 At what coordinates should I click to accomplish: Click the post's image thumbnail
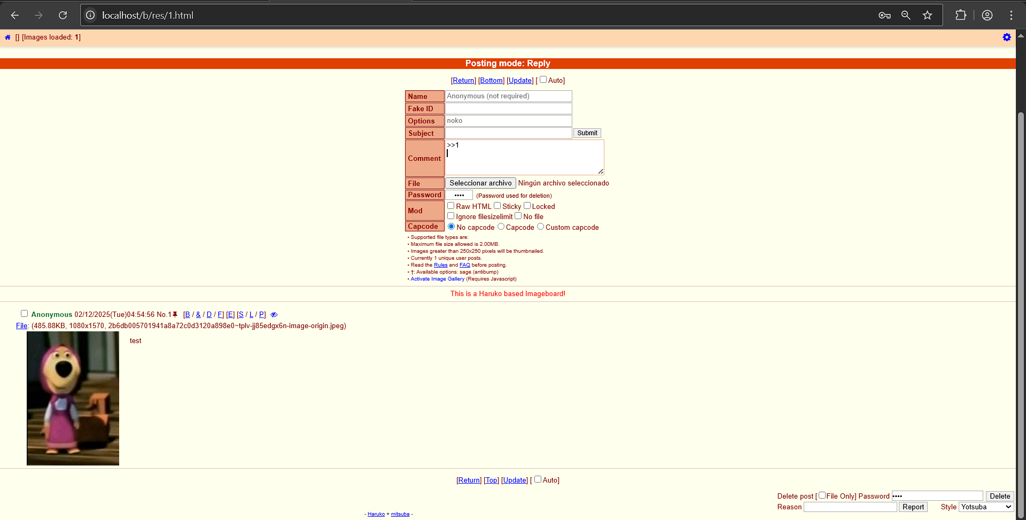point(73,398)
